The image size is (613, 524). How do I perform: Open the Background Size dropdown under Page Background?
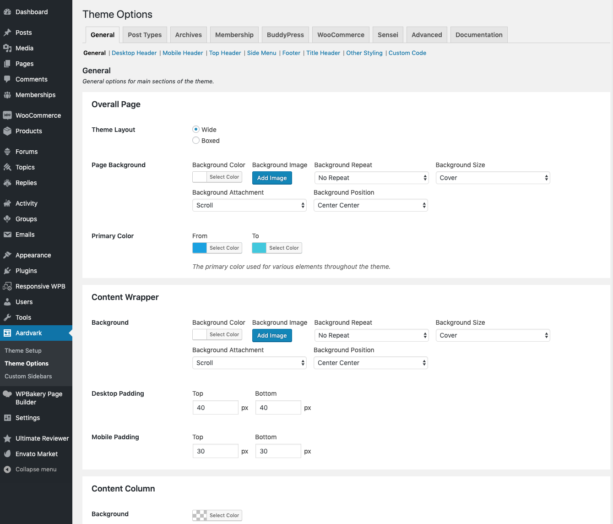coord(493,178)
